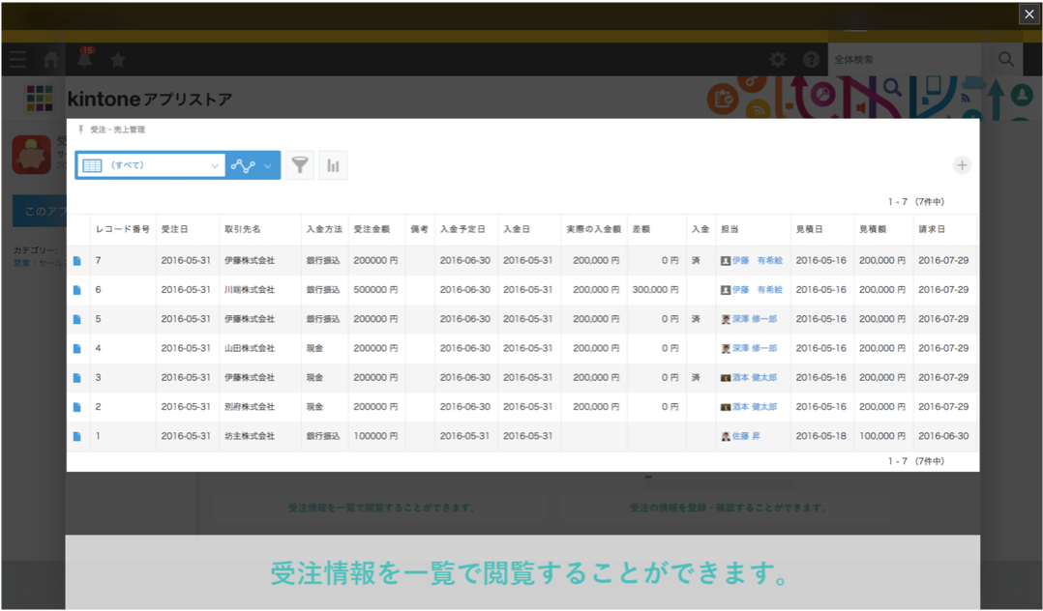Click the table view icon in view selector
1043x611 pixels.
(93, 165)
